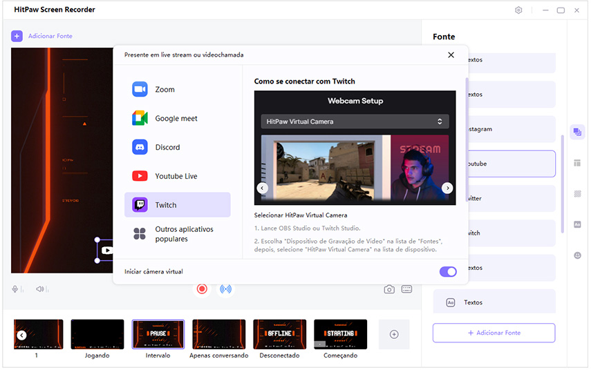Click the Fonte panel scrollbar
The width and height of the screenshot is (591, 370).
pos(562,184)
